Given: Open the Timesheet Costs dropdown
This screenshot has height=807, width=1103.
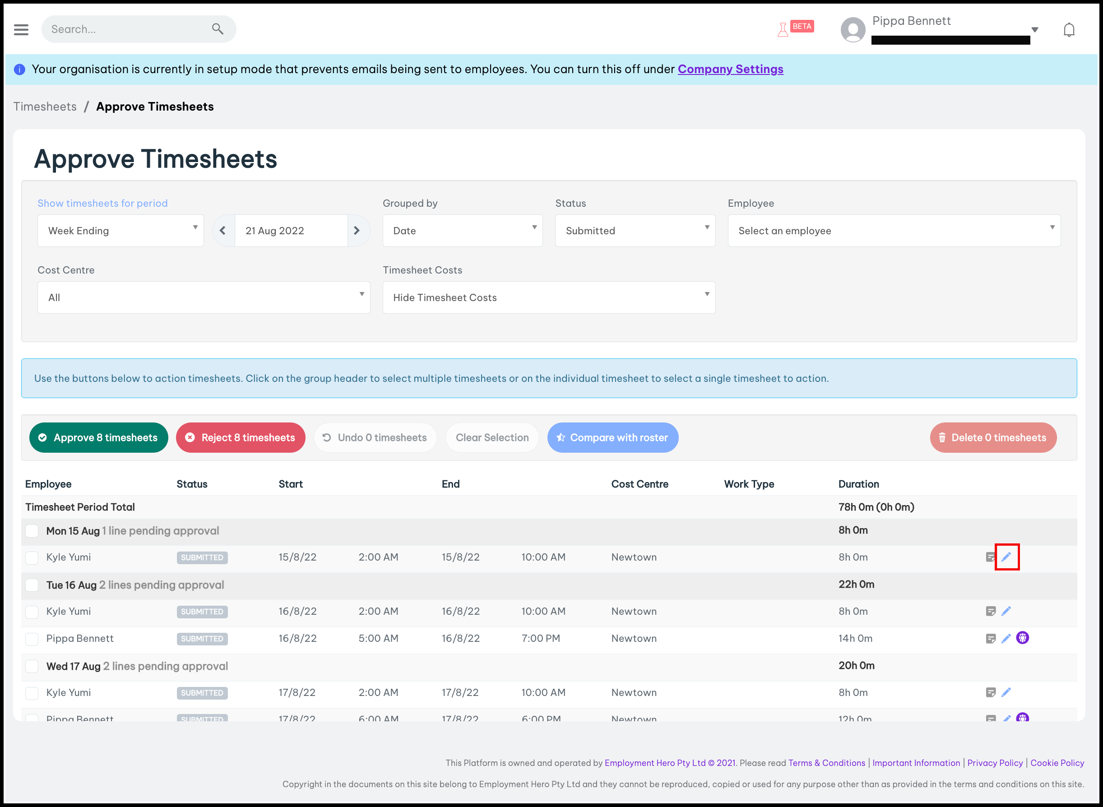Looking at the screenshot, I should click(549, 297).
